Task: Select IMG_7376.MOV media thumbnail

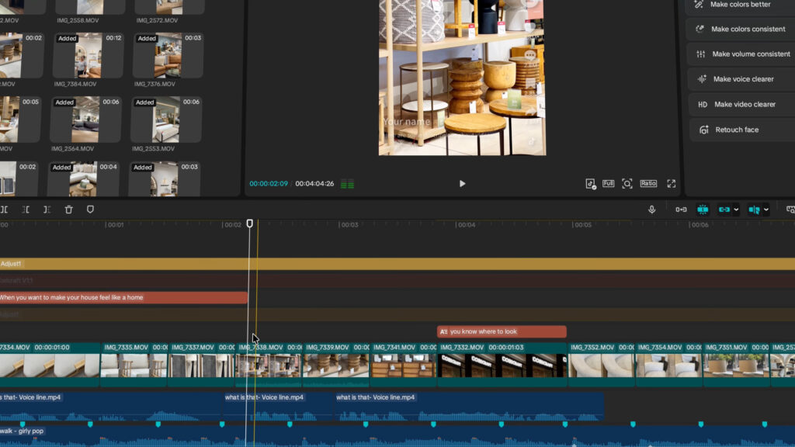Action: [x=168, y=55]
